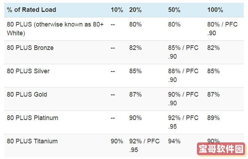
Task: Click the 80 PLUS Titanium row label
Action: pyautogui.click(x=32, y=141)
